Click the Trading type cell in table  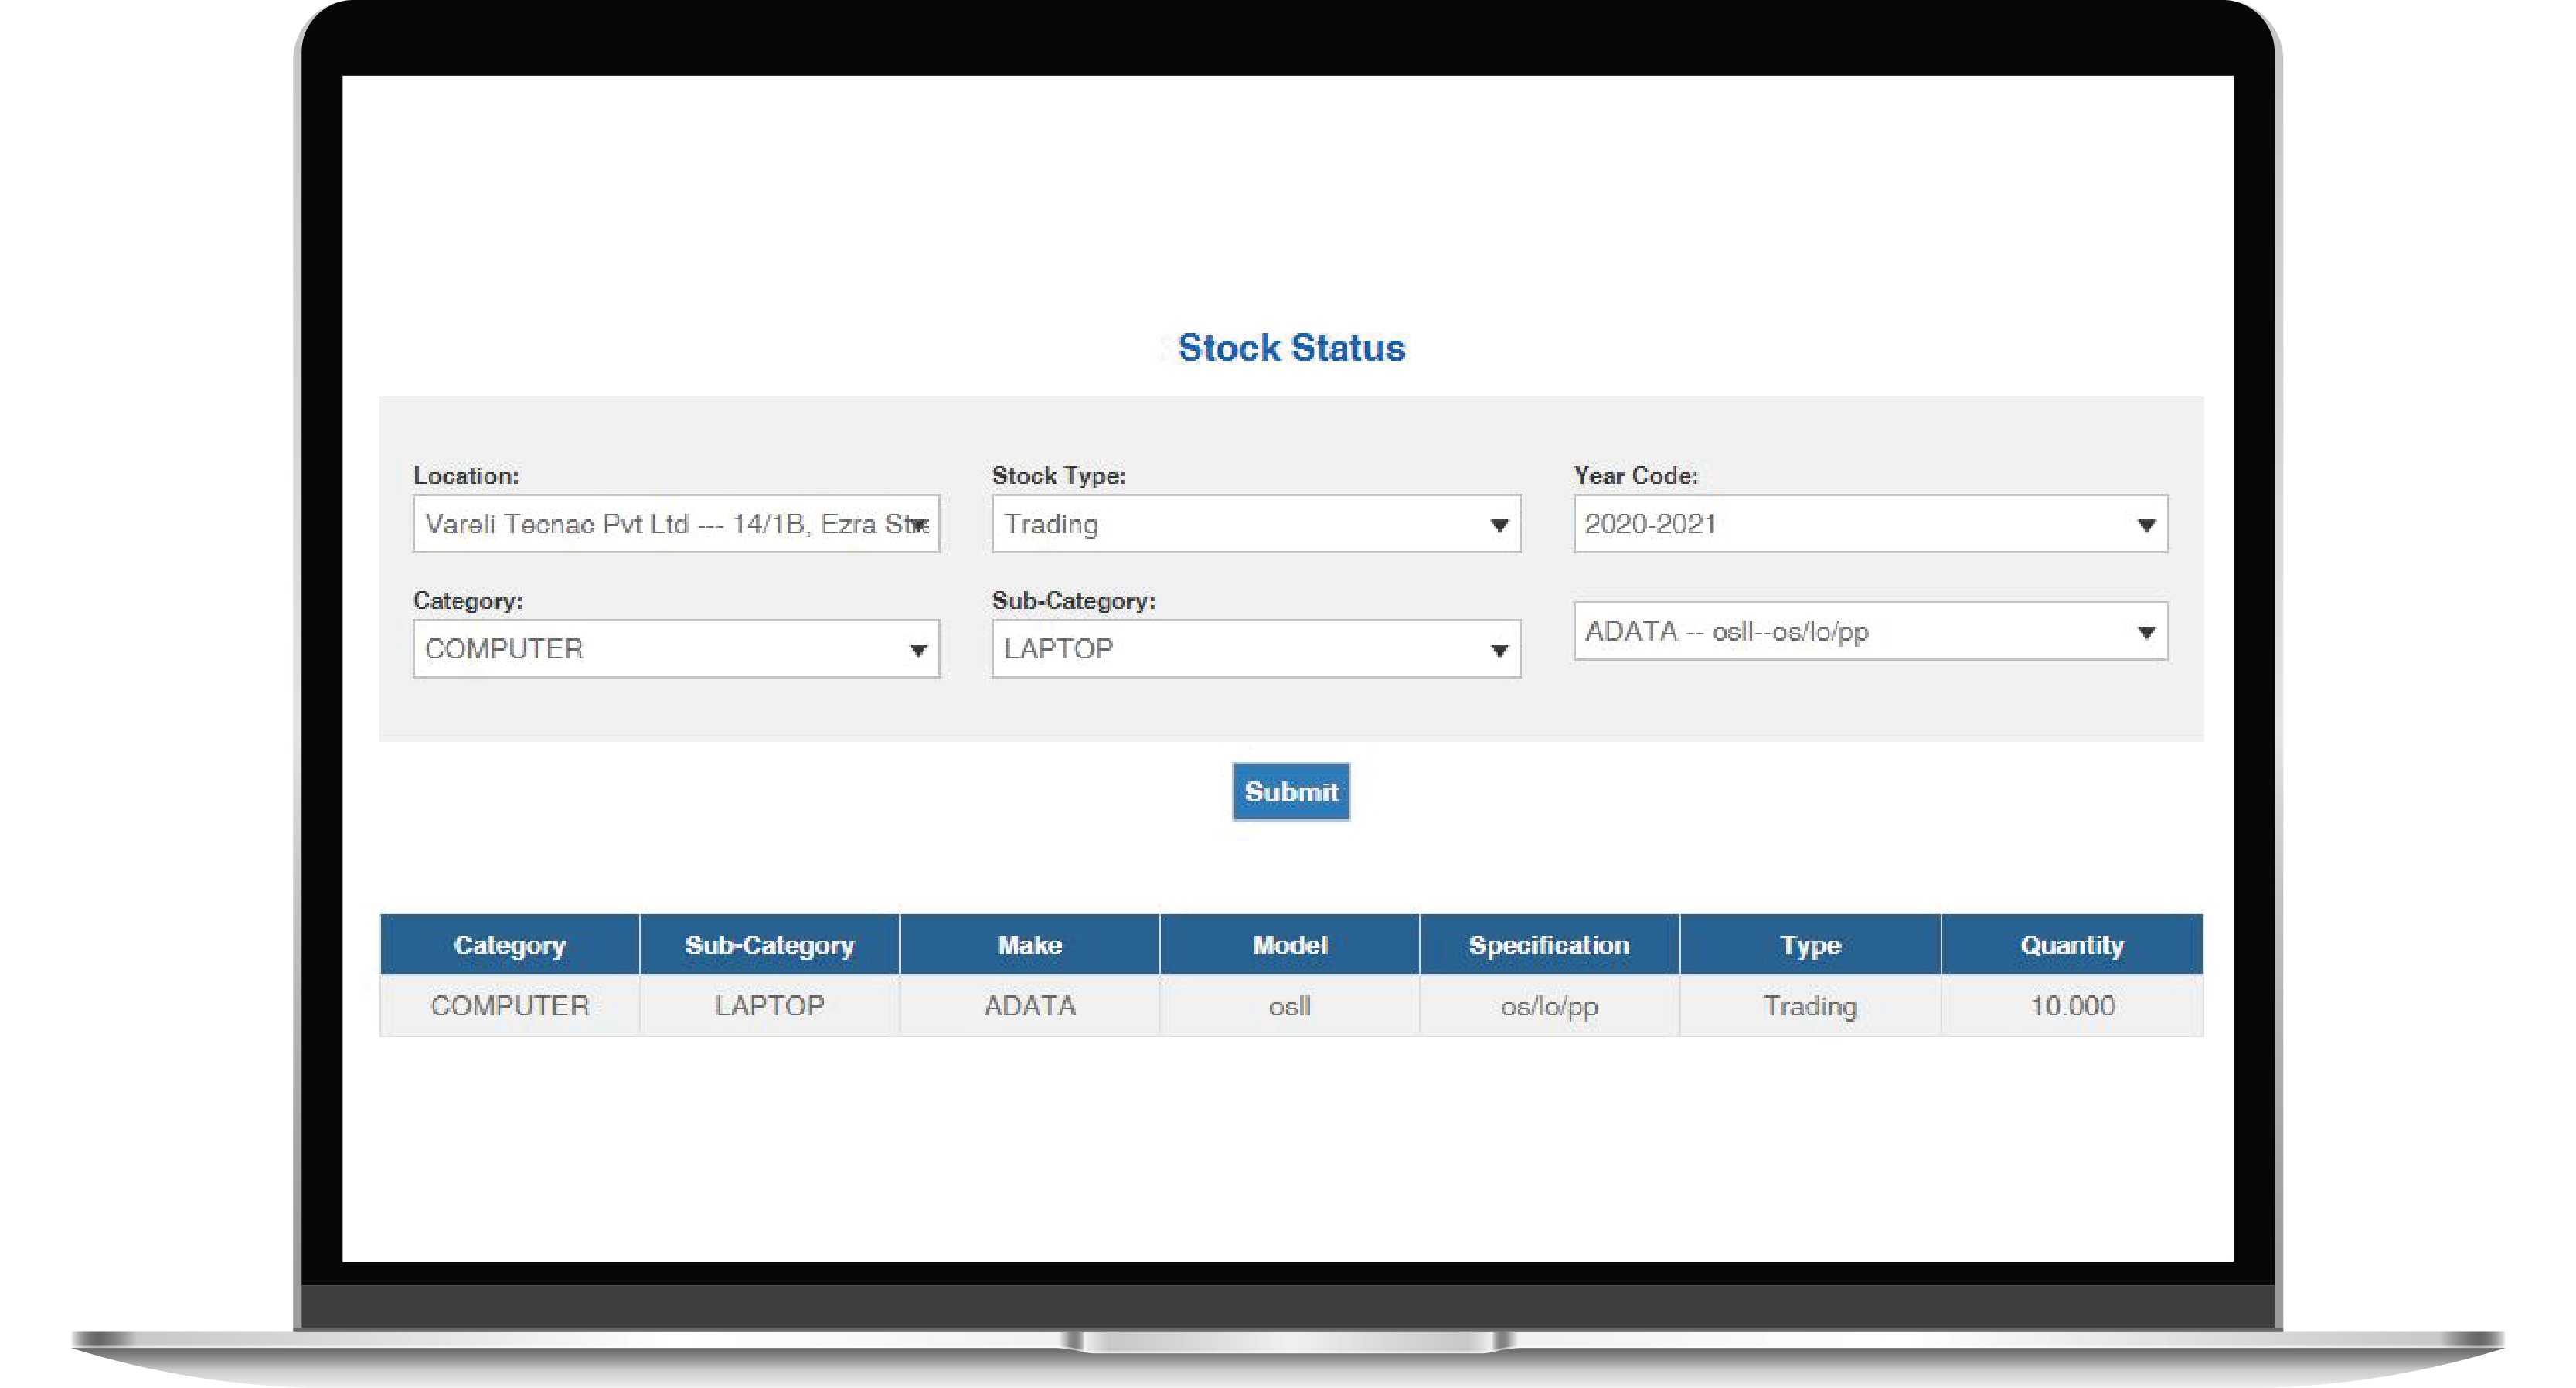click(1810, 1006)
